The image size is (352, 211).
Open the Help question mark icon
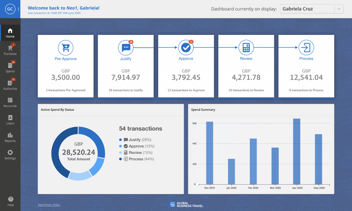11,199
